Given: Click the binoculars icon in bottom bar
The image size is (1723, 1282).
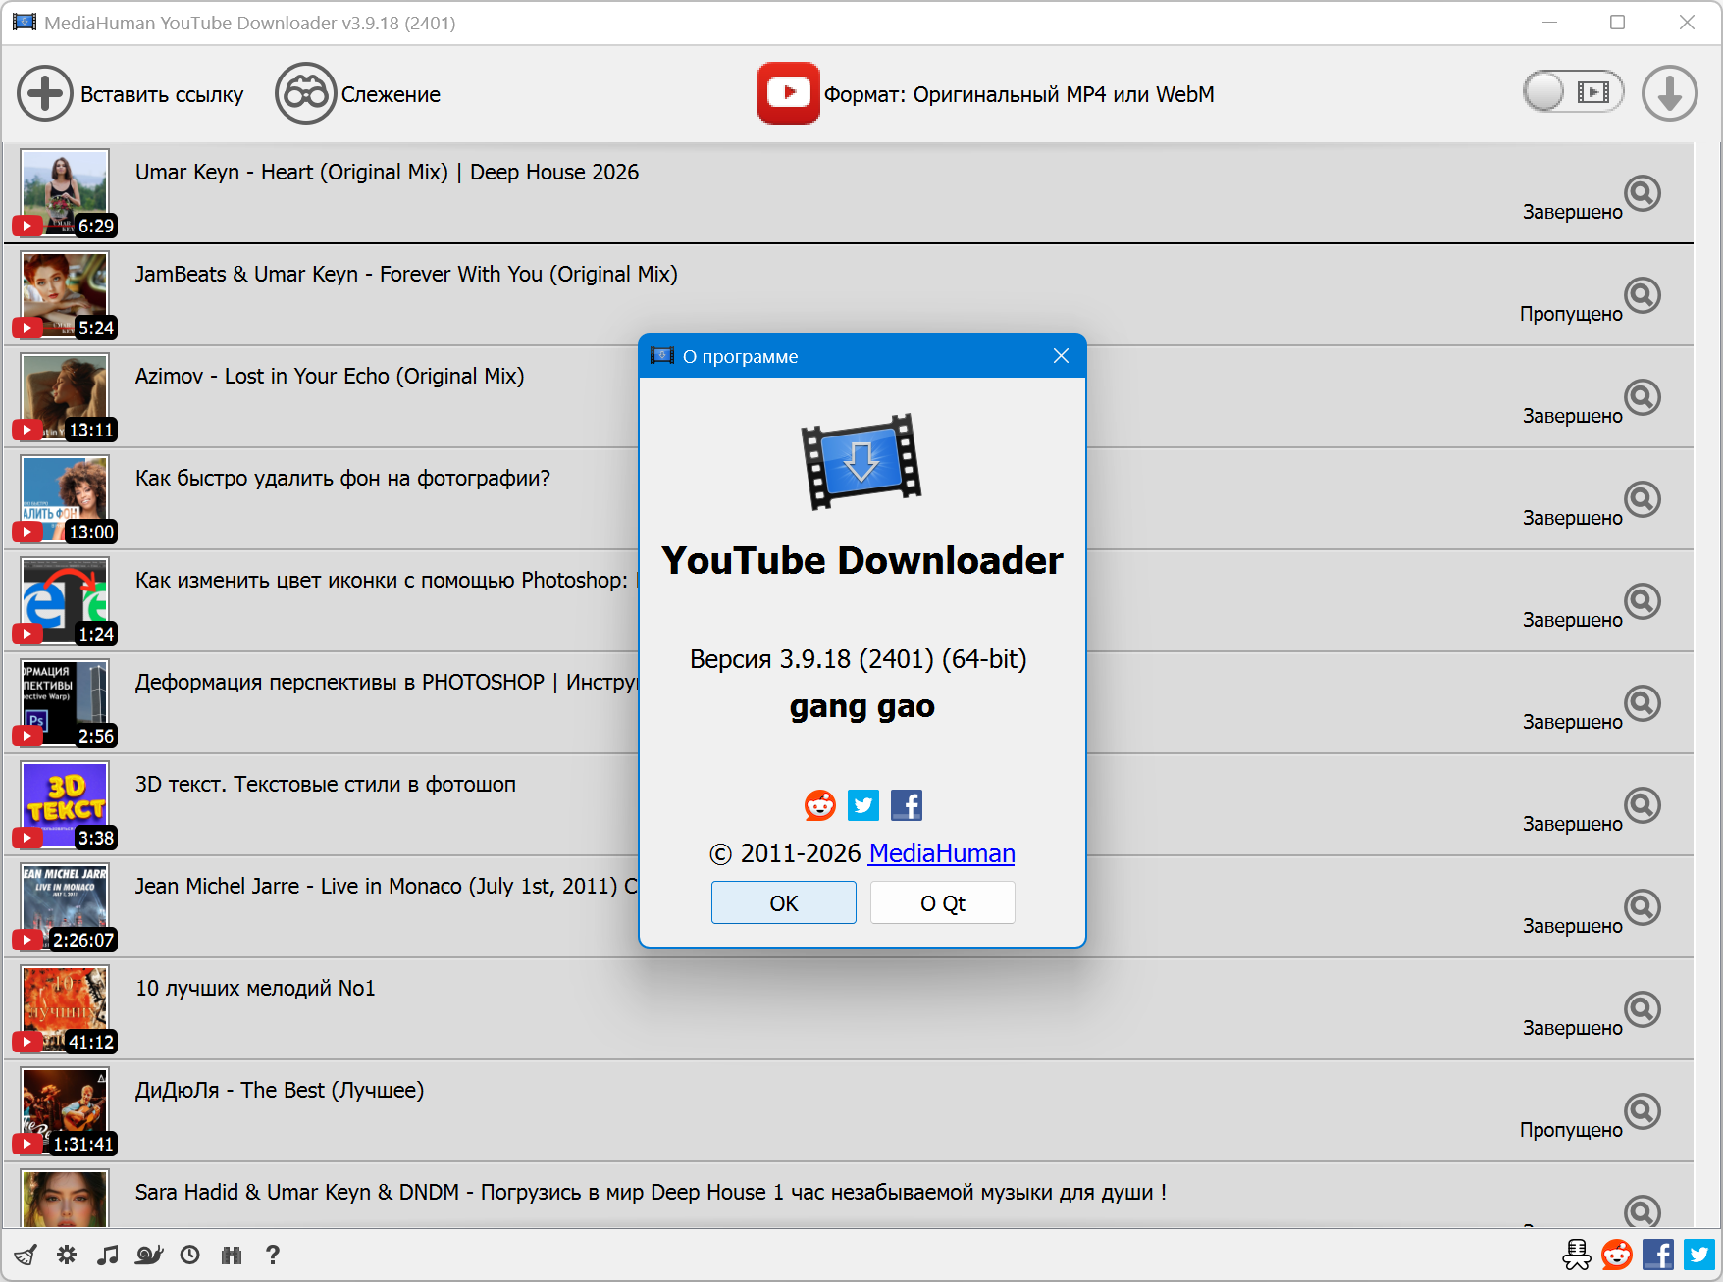Looking at the screenshot, I should pyautogui.click(x=232, y=1255).
